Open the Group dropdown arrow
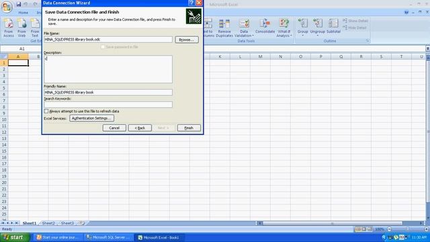This screenshot has height=242, width=430. [x=303, y=36]
